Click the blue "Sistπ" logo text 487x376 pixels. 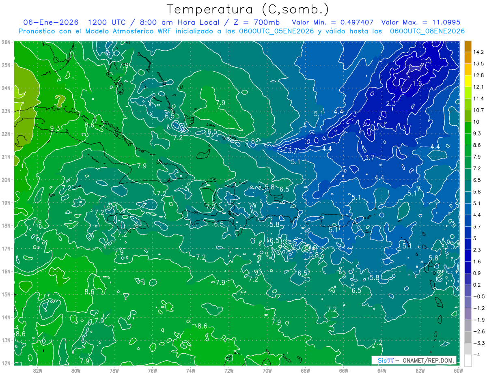coord(386,361)
